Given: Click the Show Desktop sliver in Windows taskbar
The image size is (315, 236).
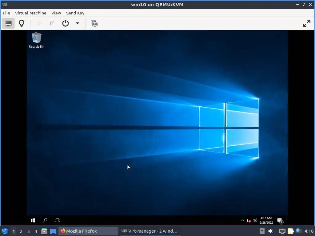Looking at the screenshot, I should pyautogui.click(x=287, y=220).
